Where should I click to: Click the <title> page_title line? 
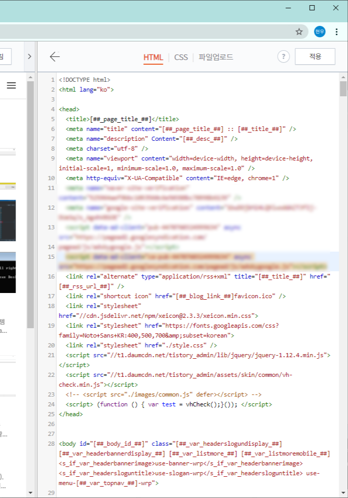tap(122, 119)
